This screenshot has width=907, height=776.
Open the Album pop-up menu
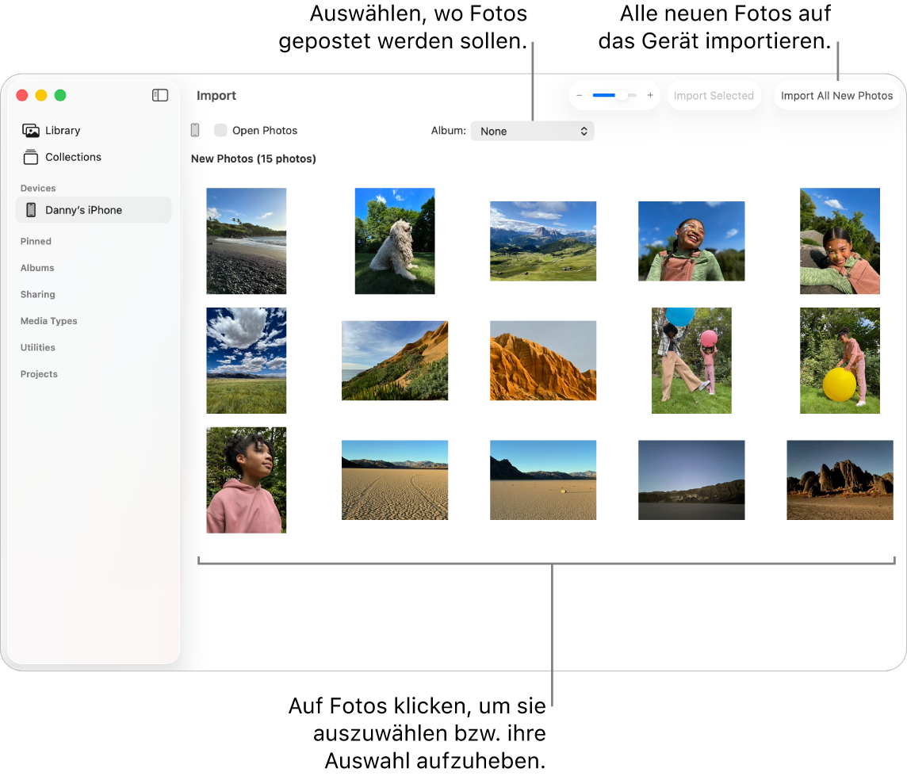(x=532, y=131)
